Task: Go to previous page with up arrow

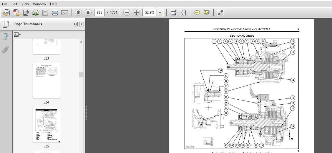Action: (78, 13)
